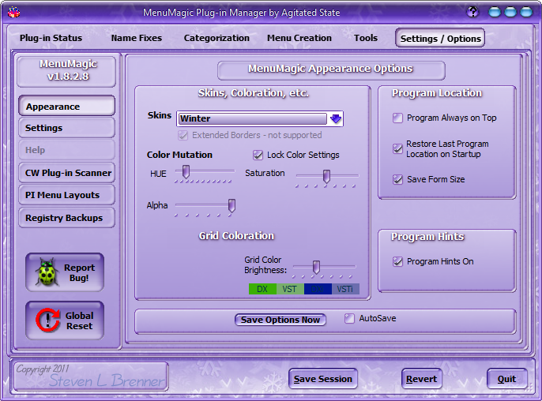Click the MenuMagic Appearance Options header
The image size is (542, 401).
pyautogui.click(x=331, y=70)
